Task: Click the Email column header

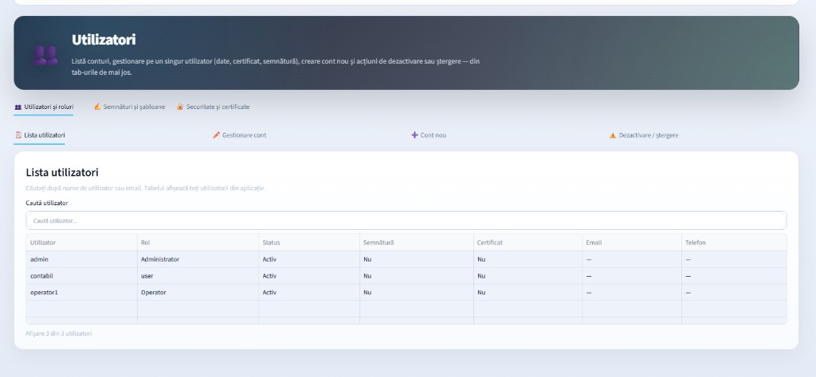Action: [632, 243]
